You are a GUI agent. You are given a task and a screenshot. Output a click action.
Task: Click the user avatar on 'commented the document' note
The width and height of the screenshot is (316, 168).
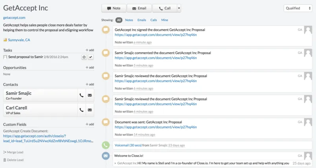pos(308,53)
